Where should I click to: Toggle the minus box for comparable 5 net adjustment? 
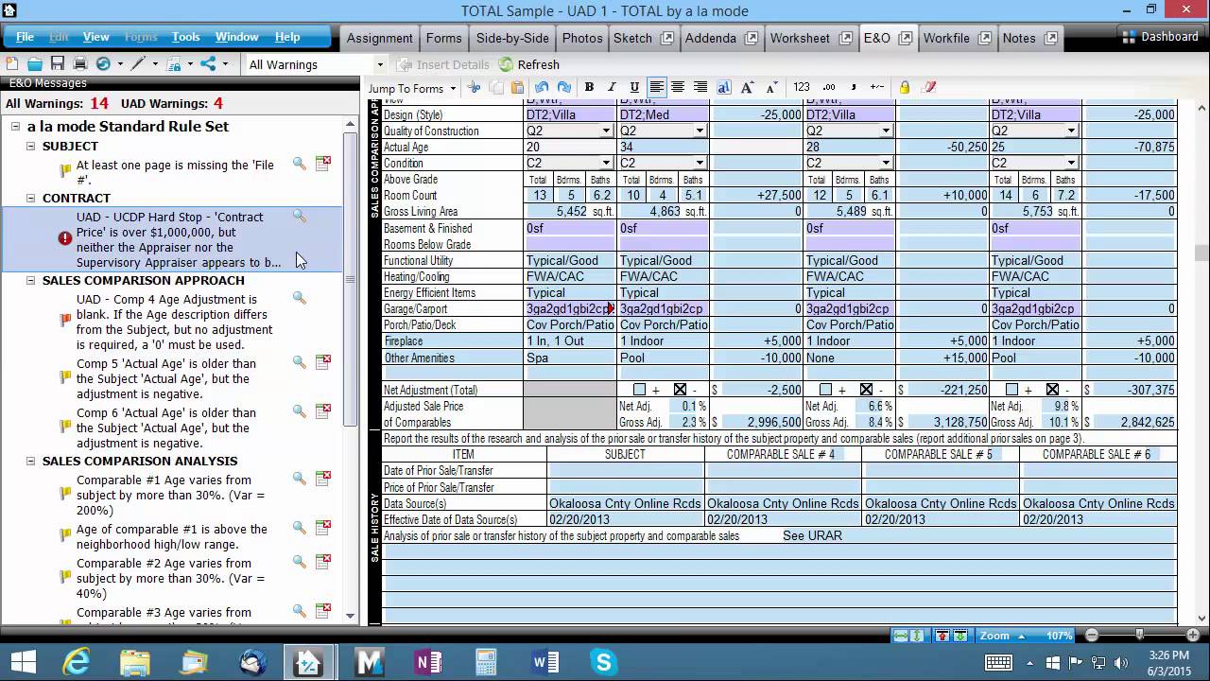[867, 390]
